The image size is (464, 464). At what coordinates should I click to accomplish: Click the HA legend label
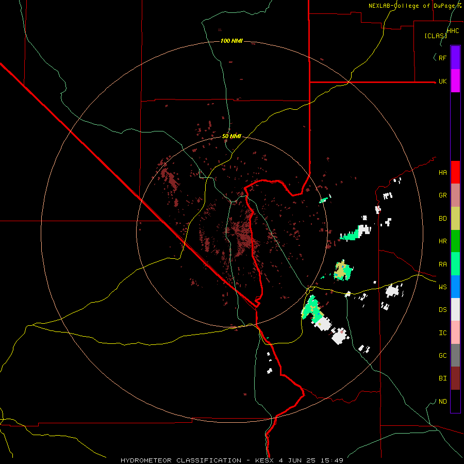pyautogui.click(x=442, y=172)
